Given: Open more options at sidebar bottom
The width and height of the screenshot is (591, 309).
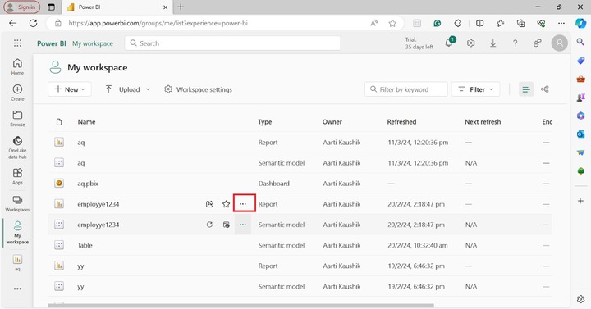Looking at the screenshot, I should [x=17, y=289].
